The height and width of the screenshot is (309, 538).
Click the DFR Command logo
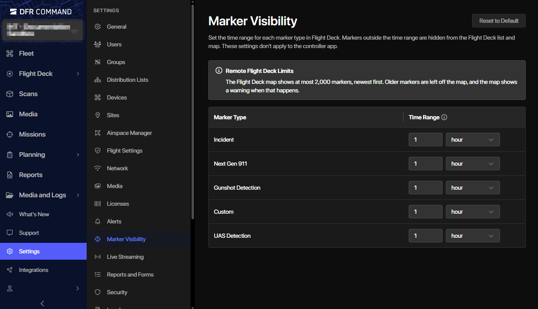tap(41, 12)
